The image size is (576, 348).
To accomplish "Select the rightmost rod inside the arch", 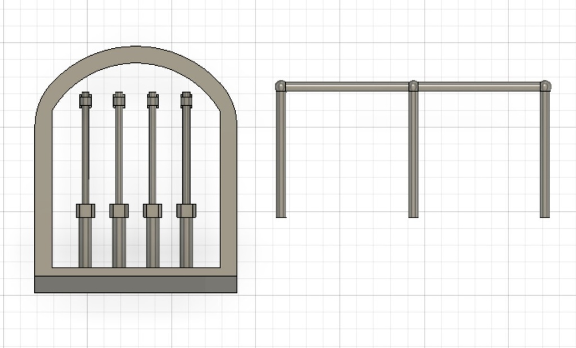I will click(x=186, y=154).
